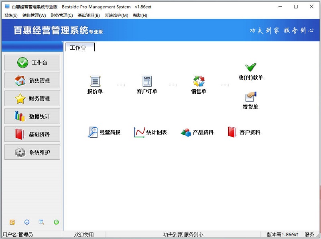Click the clock icon near the bottom left

26,222
